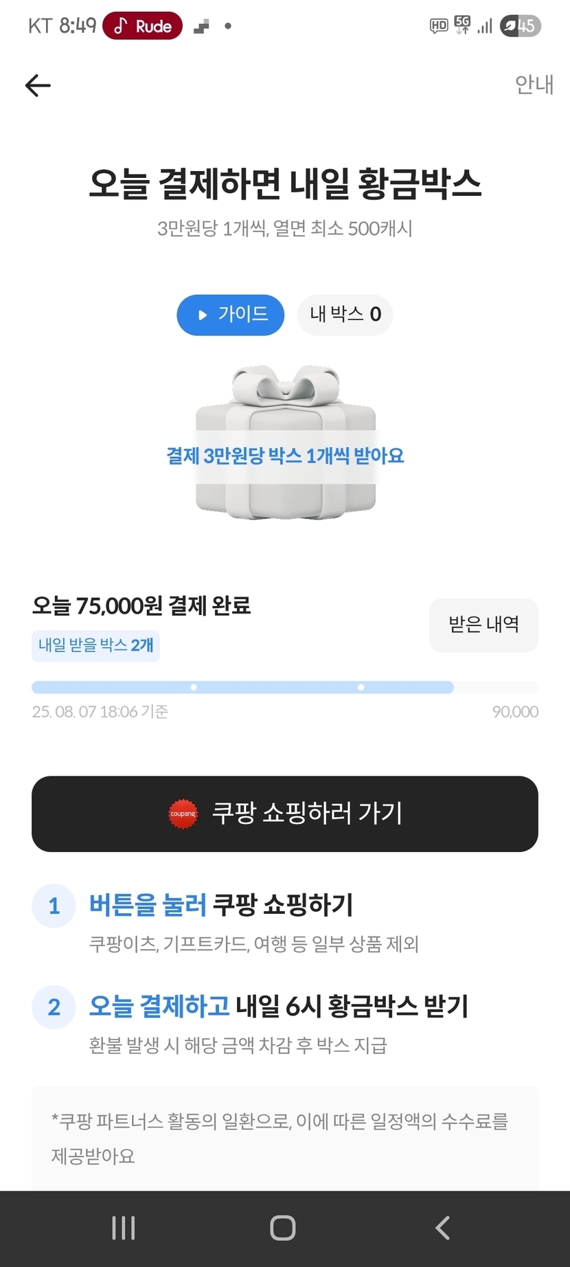Tap the Coupang logo badge
The image size is (570, 1267).
pos(183,814)
